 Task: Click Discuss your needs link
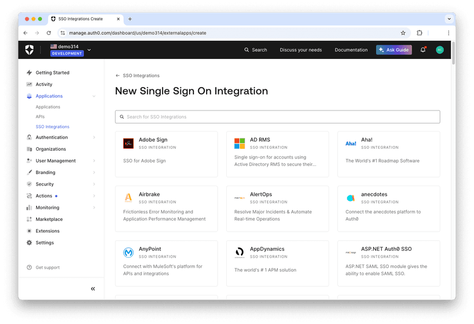[301, 50]
